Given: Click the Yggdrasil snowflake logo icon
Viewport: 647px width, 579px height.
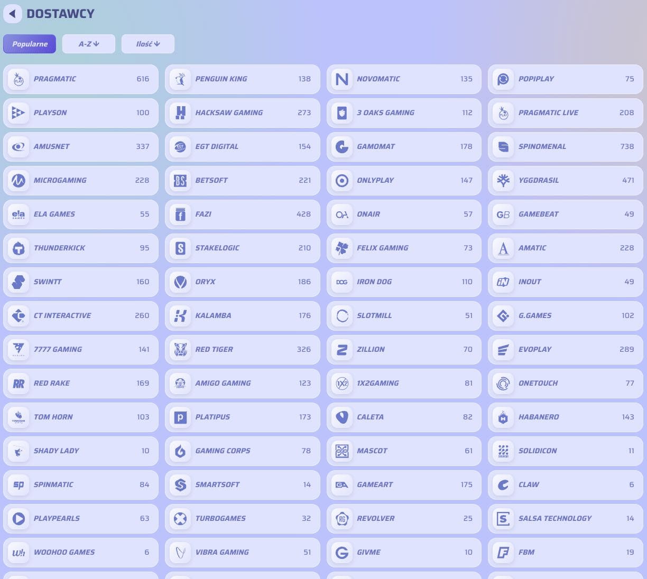Looking at the screenshot, I should (503, 181).
